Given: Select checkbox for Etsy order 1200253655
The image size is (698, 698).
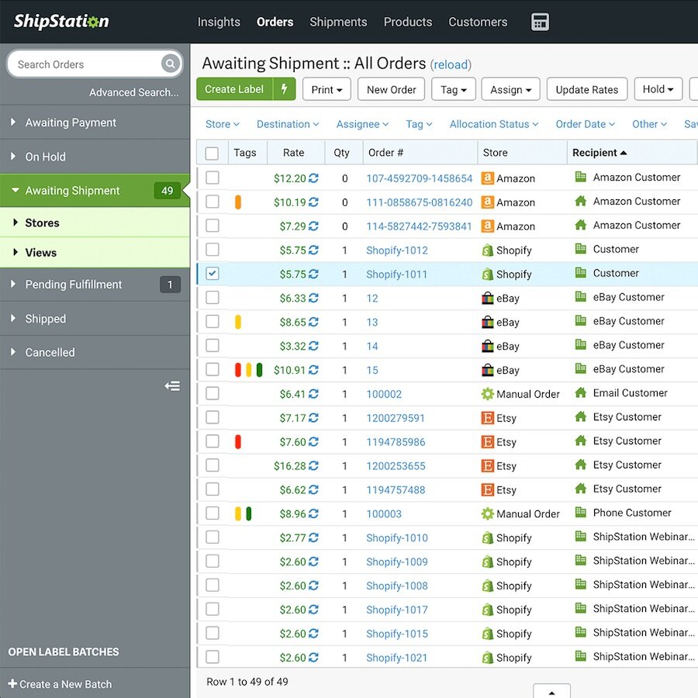Looking at the screenshot, I should tap(213, 465).
